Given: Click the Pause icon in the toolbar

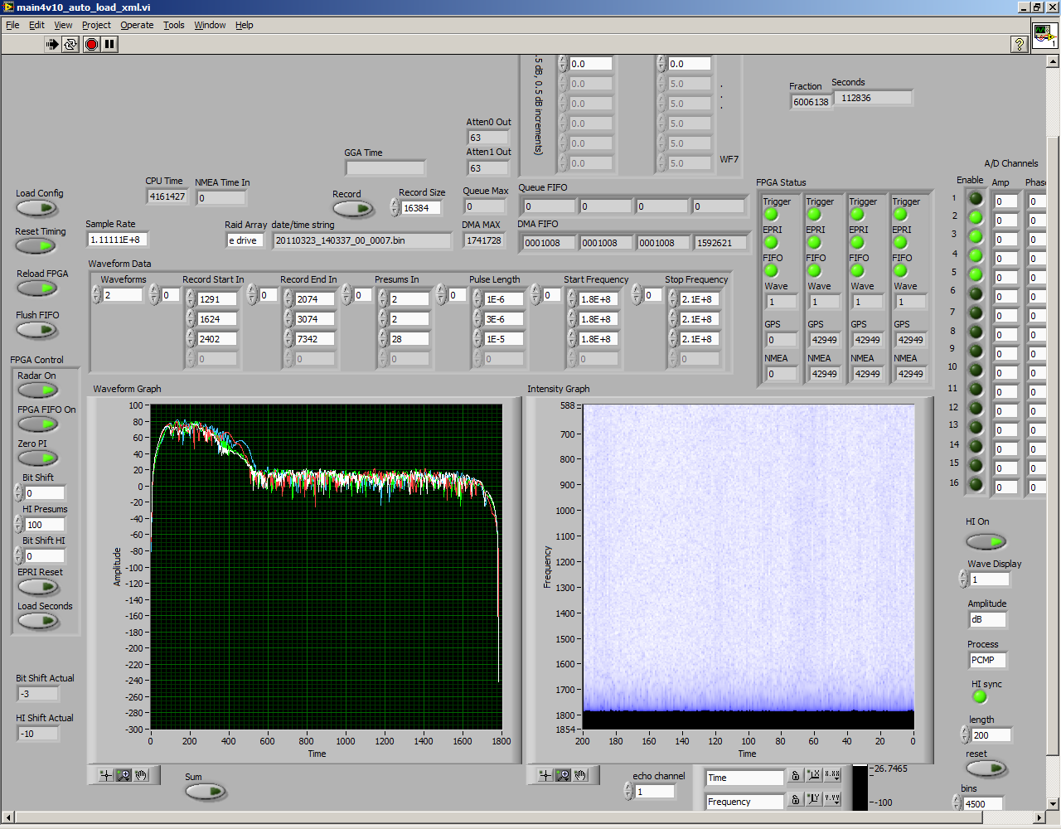Looking at the screenshot, I should pyautogui.click(x=109, y=44).
